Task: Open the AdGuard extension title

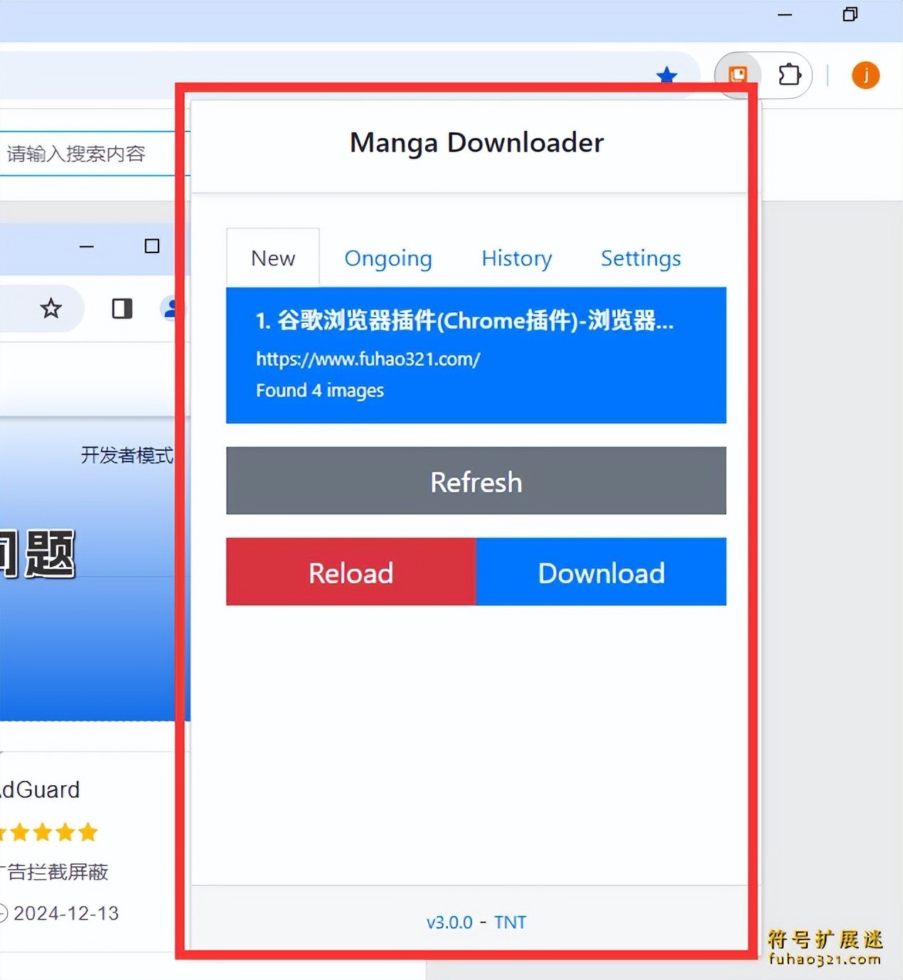Action: click(x=40, y=789)
